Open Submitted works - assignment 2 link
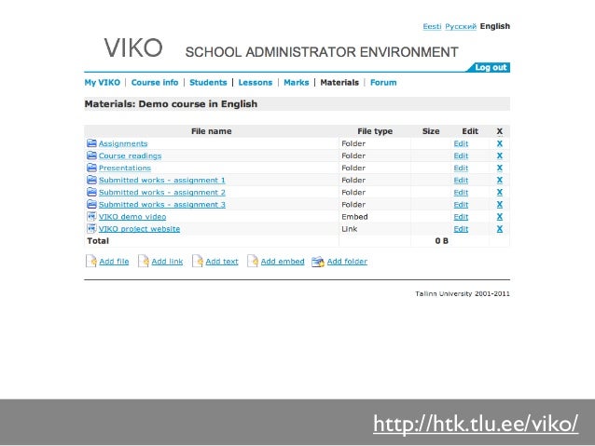The height and width of the screenshot is (446, 595). pos(162,193)
